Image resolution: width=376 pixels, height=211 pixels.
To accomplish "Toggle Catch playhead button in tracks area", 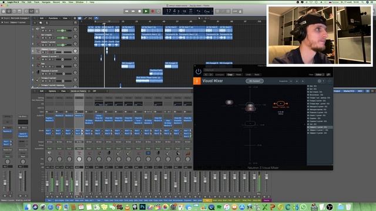I will [96, 18].
